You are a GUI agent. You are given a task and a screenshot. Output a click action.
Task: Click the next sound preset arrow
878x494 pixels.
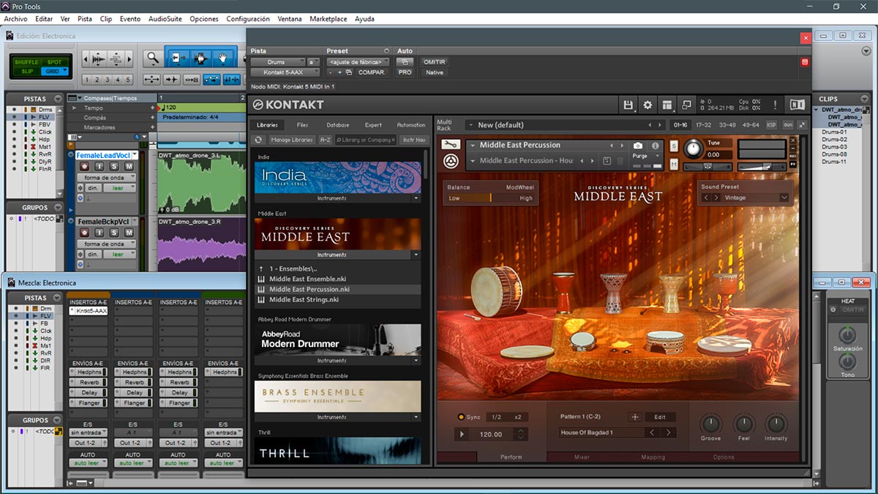click(x=716, y=198)
